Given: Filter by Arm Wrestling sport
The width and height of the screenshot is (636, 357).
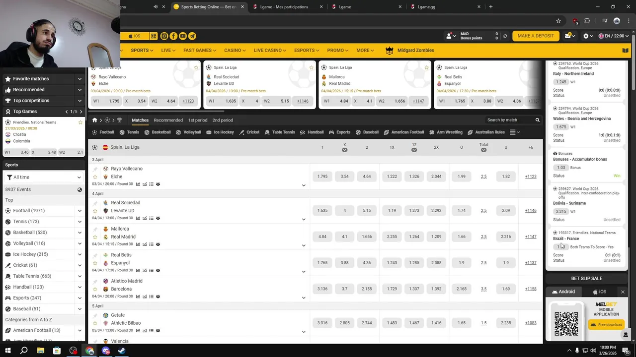Looking at the screenshot, I should tap(446, 132).
